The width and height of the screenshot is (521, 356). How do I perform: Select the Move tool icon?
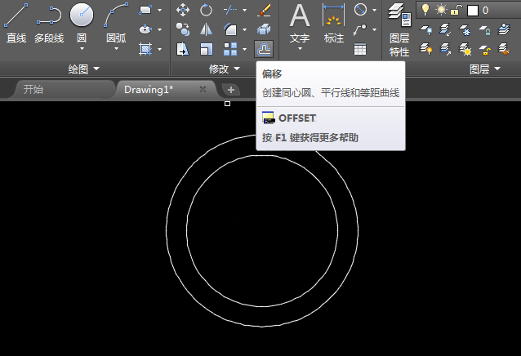pyautogui.click(x=183, y=10)
